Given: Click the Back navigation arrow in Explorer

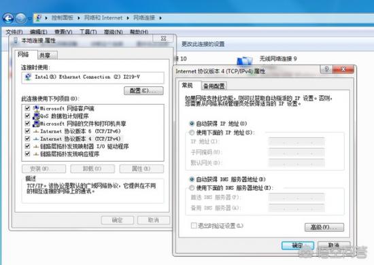Looking at the screenshot, I should (8, 18).
